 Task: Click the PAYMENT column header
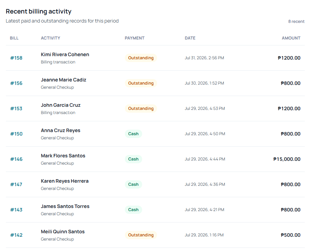(x=135, y=38)
